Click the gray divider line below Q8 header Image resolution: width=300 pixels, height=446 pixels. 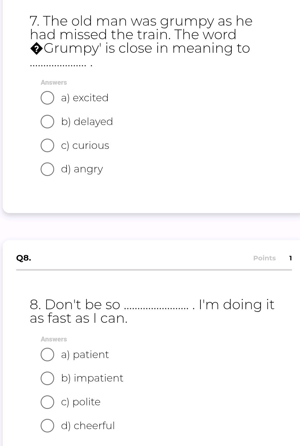(x=154, y=270)
